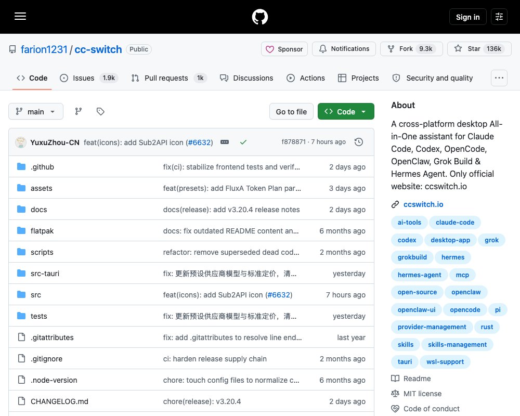The height and width of the screenshot is (416, 520).
Task: Click the #6632 link in latest commit
Action: (199, 142)
